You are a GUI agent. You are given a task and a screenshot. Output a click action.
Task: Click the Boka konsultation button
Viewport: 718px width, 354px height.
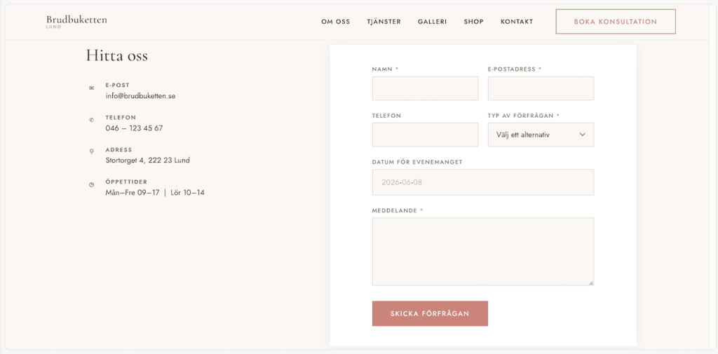616,22
